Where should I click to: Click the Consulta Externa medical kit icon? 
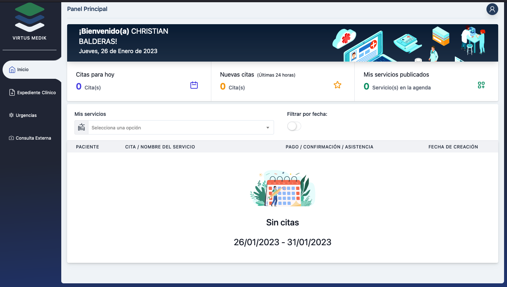tap(11, 138)
